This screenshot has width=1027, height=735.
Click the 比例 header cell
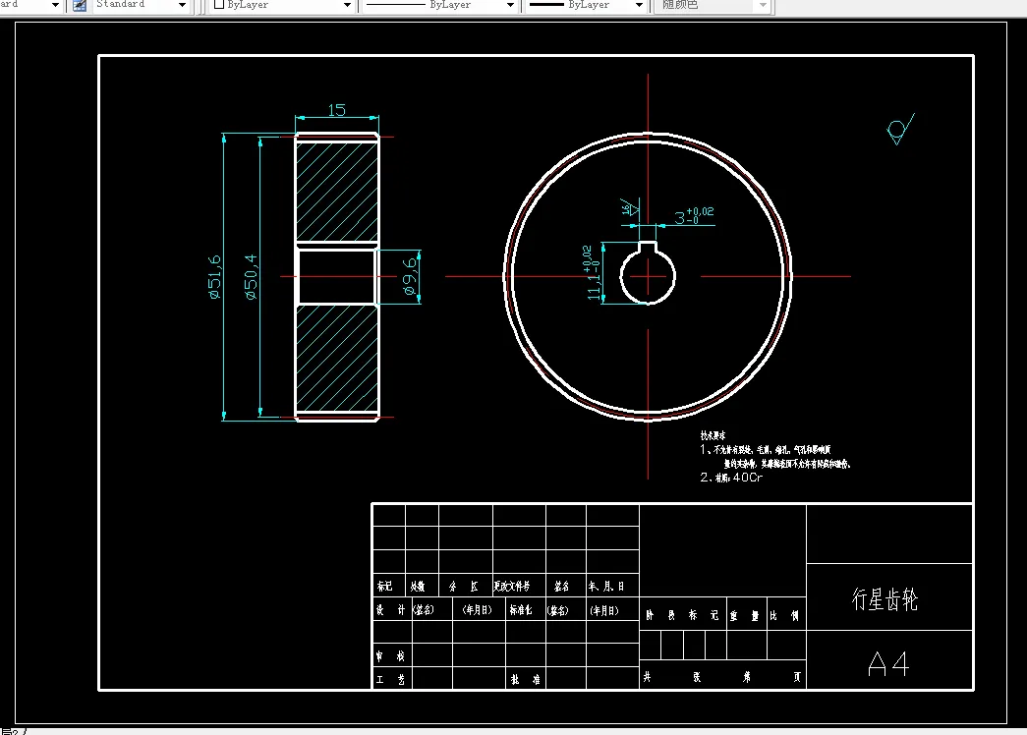coord(784,615)
